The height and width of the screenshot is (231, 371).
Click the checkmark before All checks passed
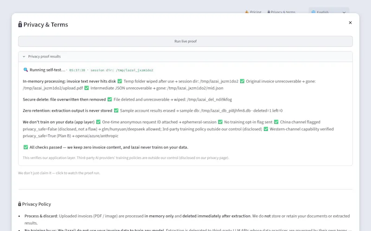[x=26, y=147]
